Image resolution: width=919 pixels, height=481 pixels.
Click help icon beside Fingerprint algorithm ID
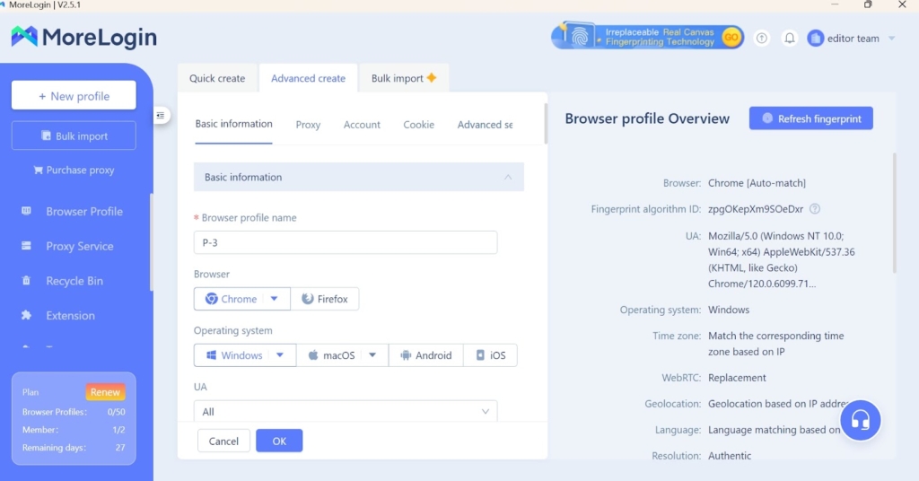(x=815, y=209)
